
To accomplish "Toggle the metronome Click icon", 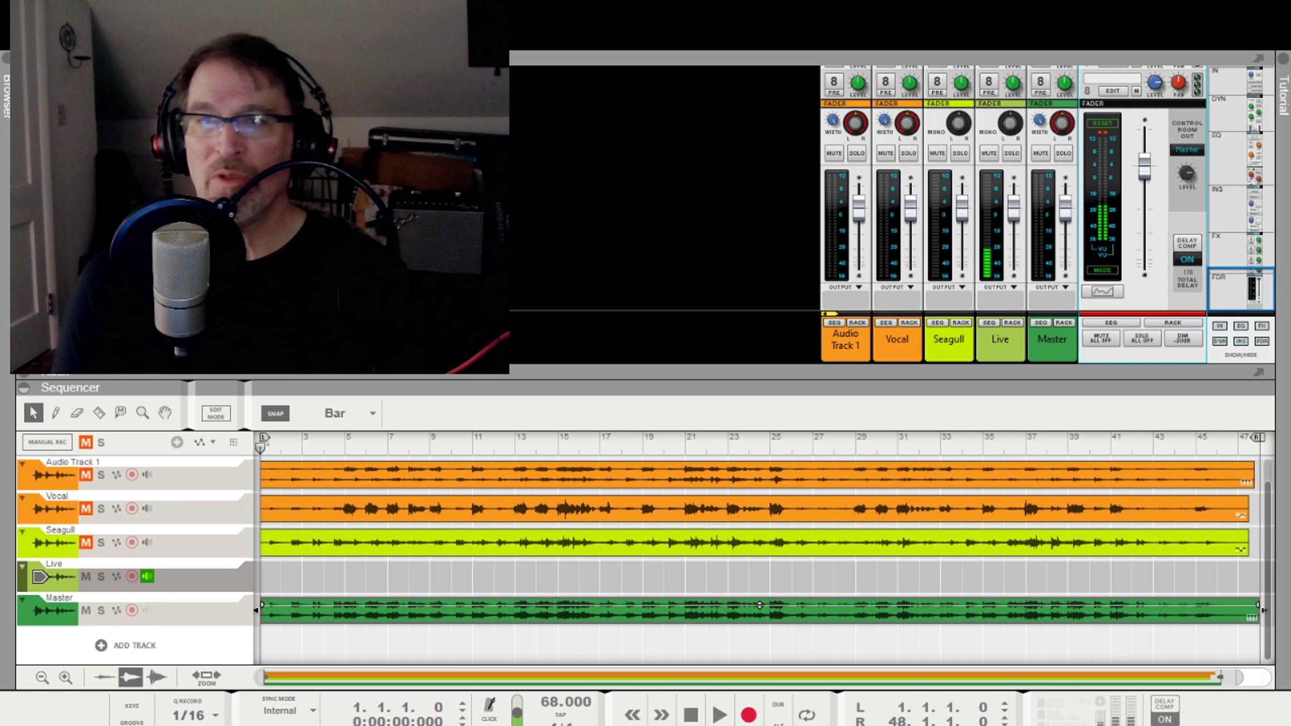I will 490,706.
